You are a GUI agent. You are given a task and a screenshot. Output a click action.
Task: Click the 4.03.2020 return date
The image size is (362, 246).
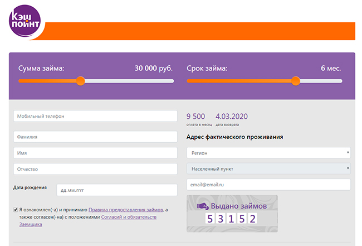[231, 117]
